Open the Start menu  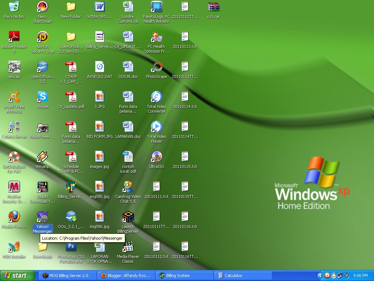tap(17, 276)
